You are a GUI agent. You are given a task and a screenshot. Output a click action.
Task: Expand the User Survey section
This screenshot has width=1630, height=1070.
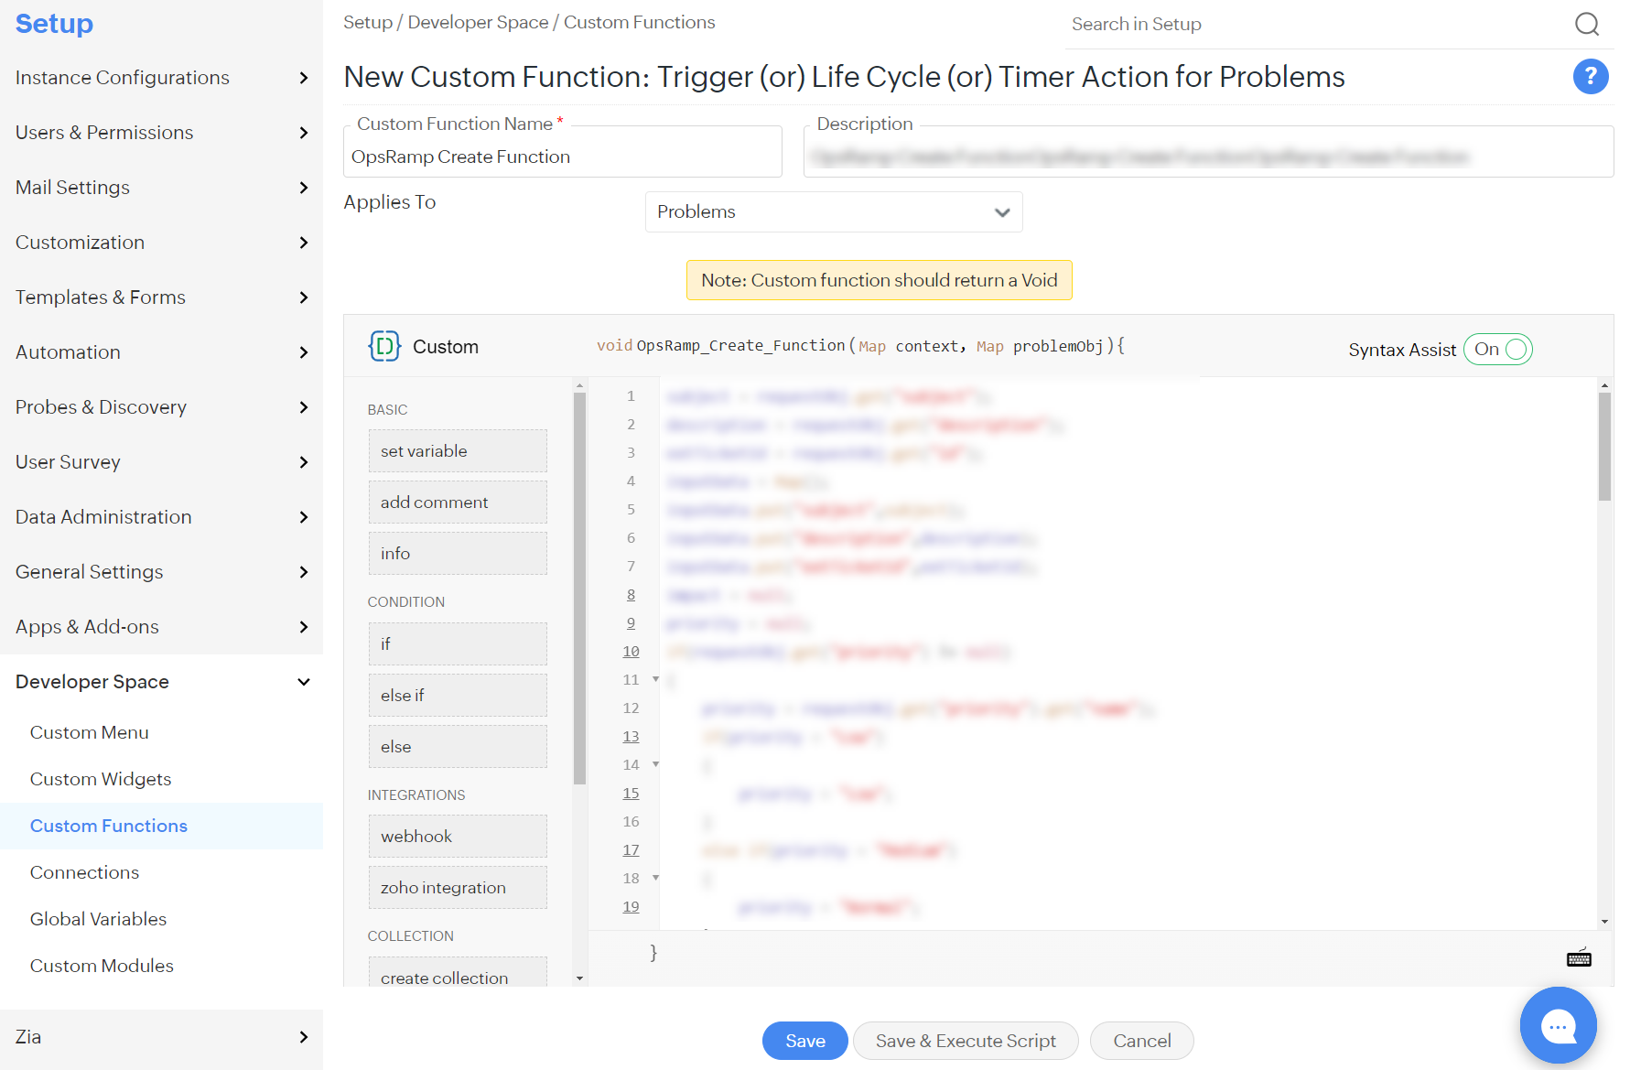(161, 462)
